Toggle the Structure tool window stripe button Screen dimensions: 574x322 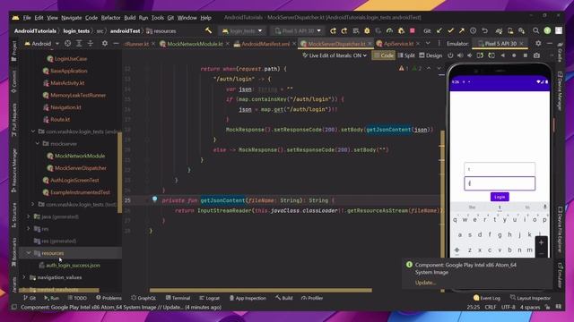[14, 215]
